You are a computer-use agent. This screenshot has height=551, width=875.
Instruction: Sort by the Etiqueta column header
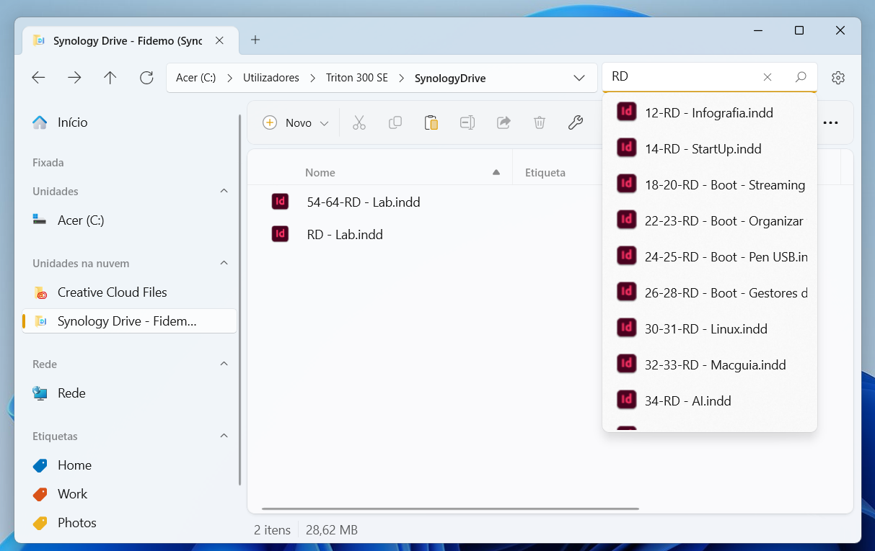click(x=545, y=173)
